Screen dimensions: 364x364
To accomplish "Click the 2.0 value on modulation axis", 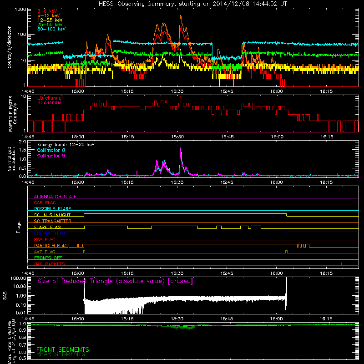I will tap(22, 142).
